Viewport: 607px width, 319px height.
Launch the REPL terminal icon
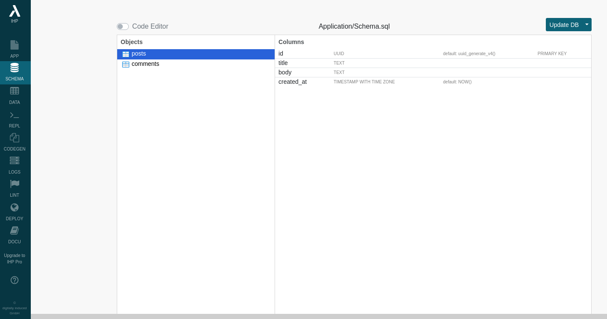(15, 115)
